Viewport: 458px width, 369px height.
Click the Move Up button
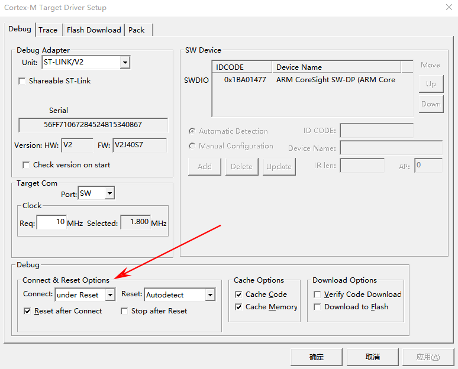click(431, 84)
